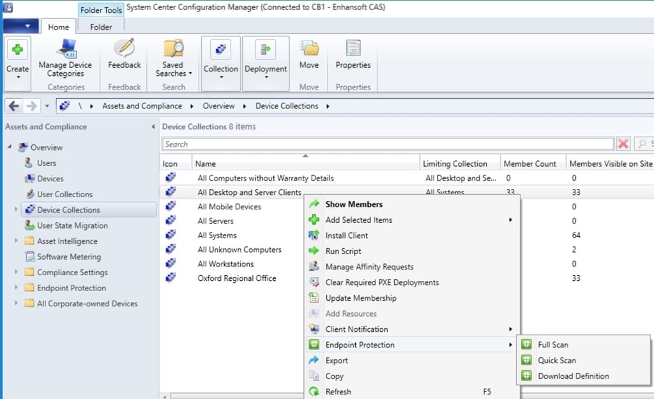Expand the Compliance Settings node
Screen dimensions: 654x399
[x=16, y=272]
